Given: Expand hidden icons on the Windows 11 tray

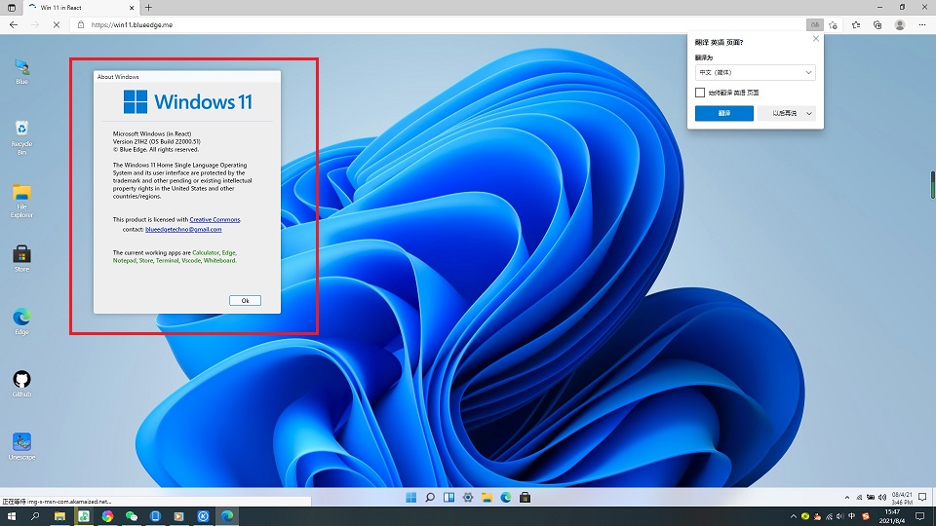Looking at the screenshot, I should pyautogui.click(x=847, y=498).
